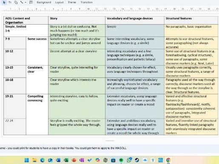Open the ChatGPT taskbar icon

(105, 160)
